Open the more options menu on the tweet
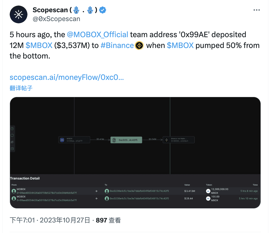 click(x=256, y=9)
